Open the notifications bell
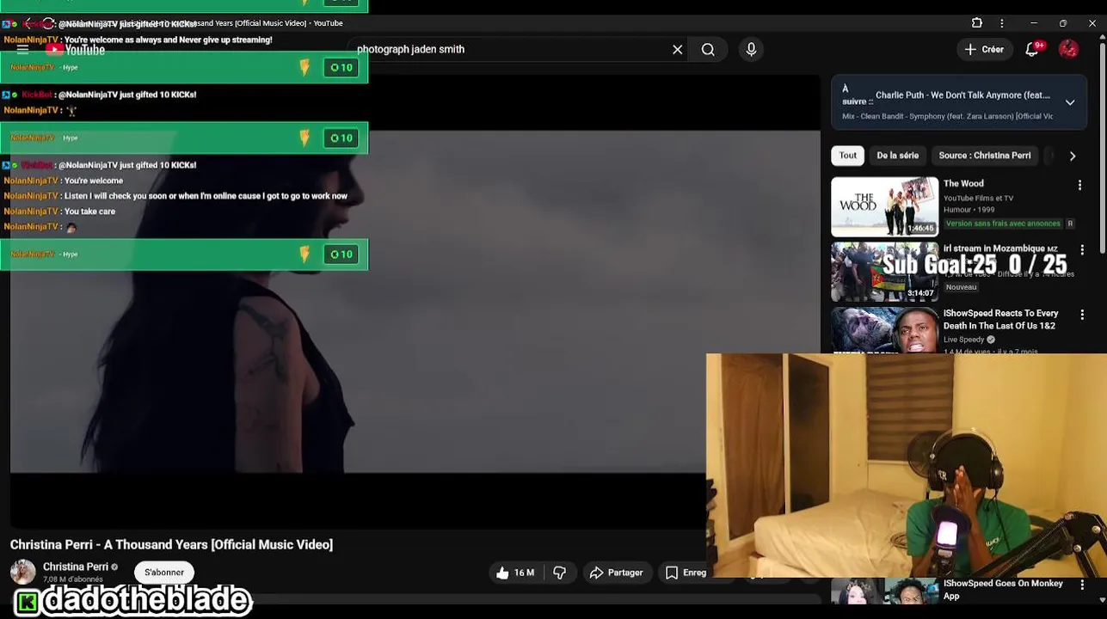Viewport: 1107px width, 619px height. tap(1032, 50)
